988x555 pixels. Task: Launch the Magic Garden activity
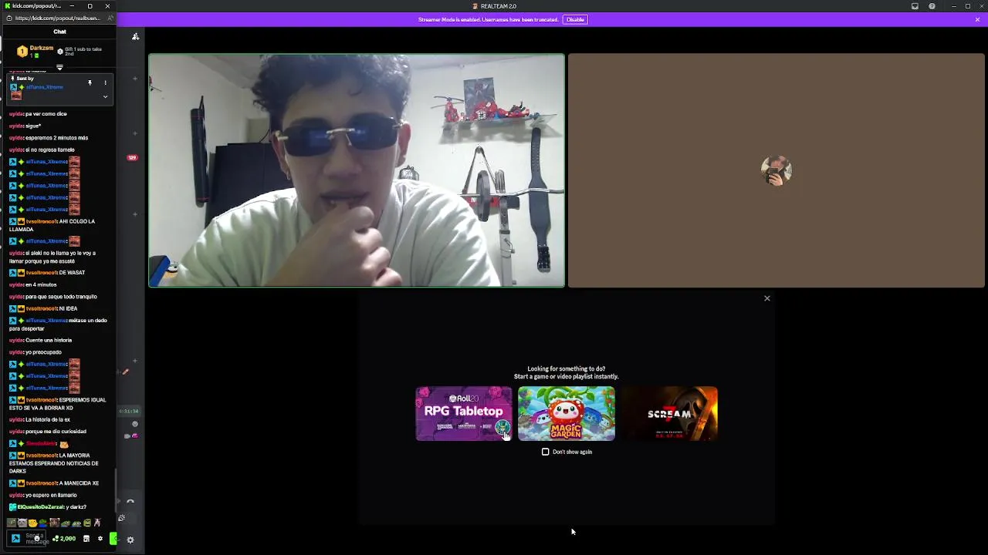(567, 414)
